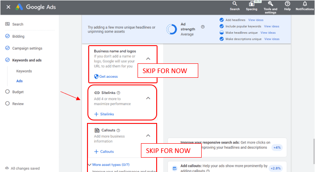The image size is (315, 172).
Task: Toggle the Add headlines checkmark
Action: click(222, 20)
